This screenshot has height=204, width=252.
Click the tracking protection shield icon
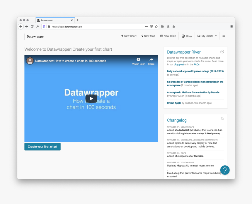click(44, 26)
